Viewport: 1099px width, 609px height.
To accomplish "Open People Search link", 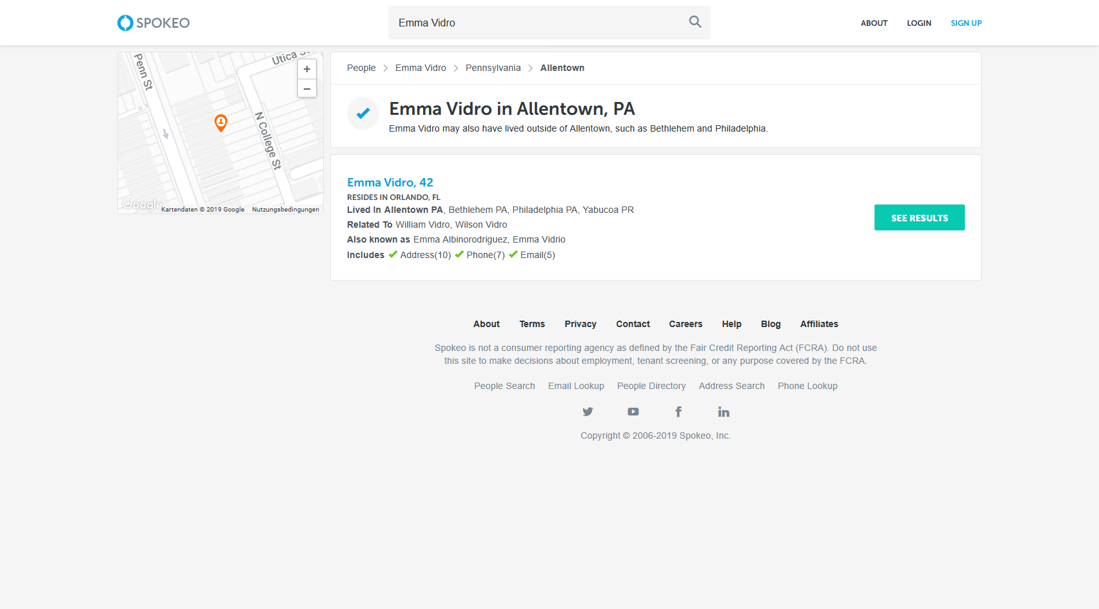I will click(x=504, y=386).
